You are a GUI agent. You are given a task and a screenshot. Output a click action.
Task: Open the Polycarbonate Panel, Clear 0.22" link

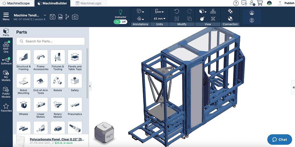[x=57, y=139]
